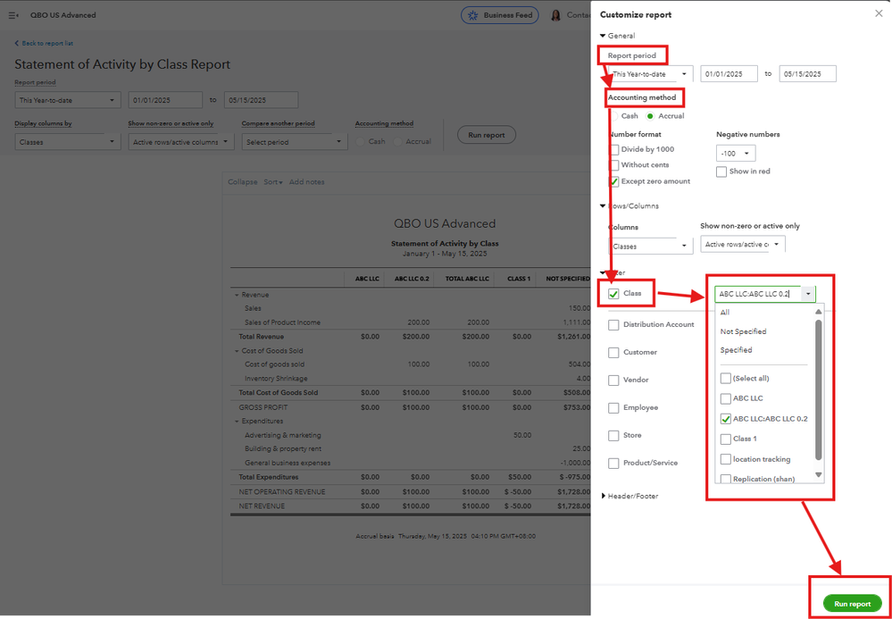This screenshot has height=619, width=892.
Task: Enable Store filter checkbox
Action: (613, 436)
